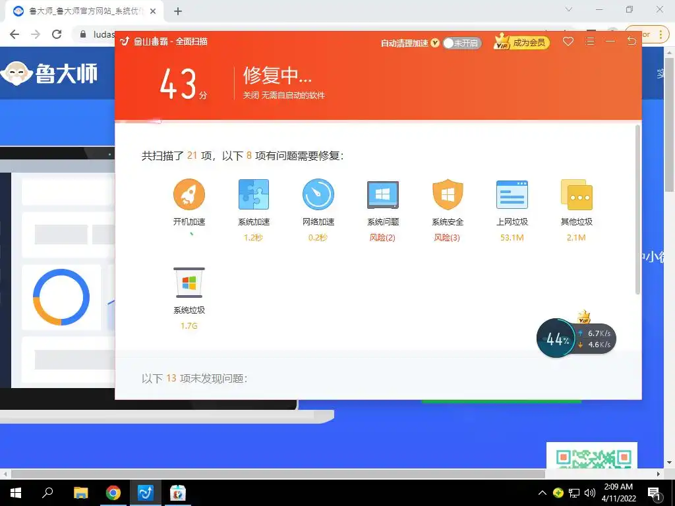
Task: Minimize the 金山毒霸 scan window
Action: pyautogui.click(x=610, y=42)
